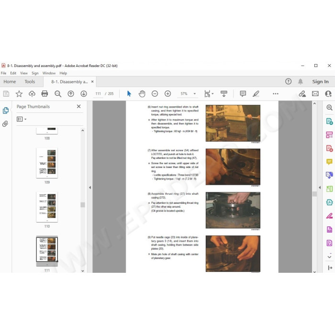
Task: Switch to the Home tab
Action: pyautogui.click(x=10, y=82)
